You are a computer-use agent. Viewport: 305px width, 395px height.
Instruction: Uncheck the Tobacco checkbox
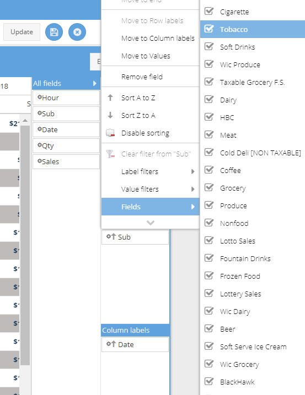tap(209, 29)
